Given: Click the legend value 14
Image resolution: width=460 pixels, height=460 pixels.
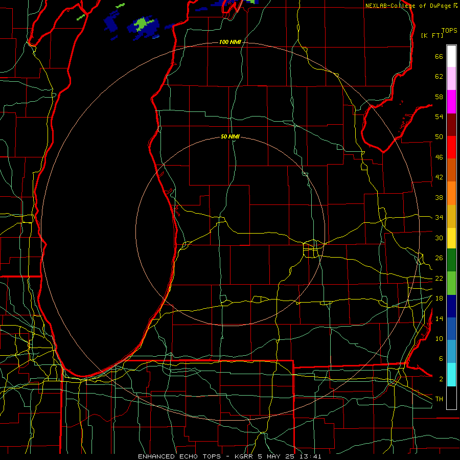Looking at the screenshot, I should tap(439, 318).
